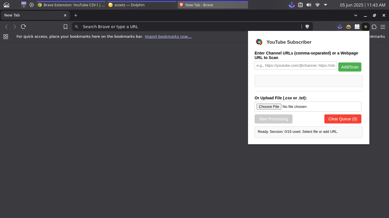Open the Wi-Fi network tray icon

click(x=317, y=5)
